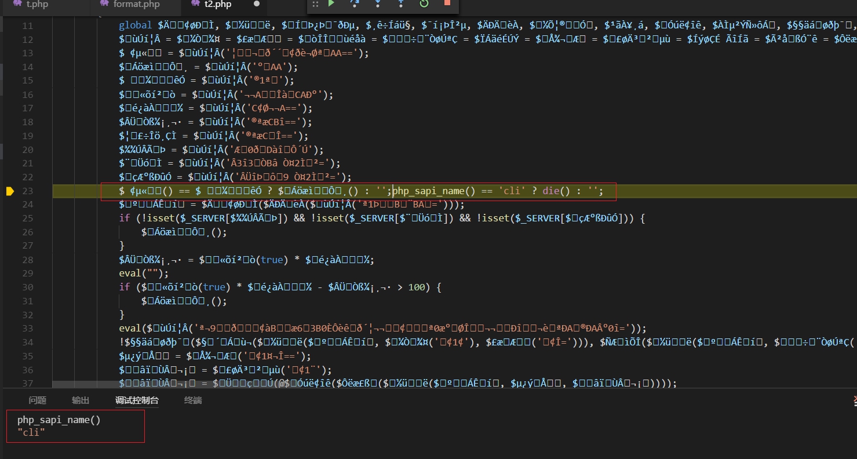The height and width of the screenshot is (459, 857).
Task: Open the 问题 (Problems) panel tab
Action: [38, 400]
